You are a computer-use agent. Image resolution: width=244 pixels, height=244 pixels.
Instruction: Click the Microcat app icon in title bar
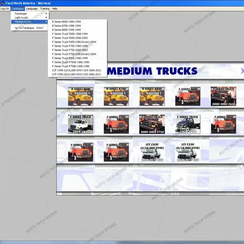[x=3, y=3]
